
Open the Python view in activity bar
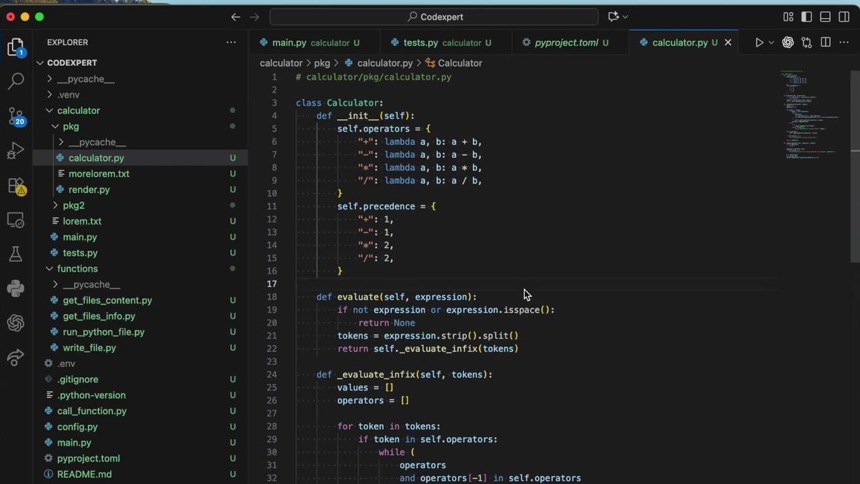click(x=15, y=288)
